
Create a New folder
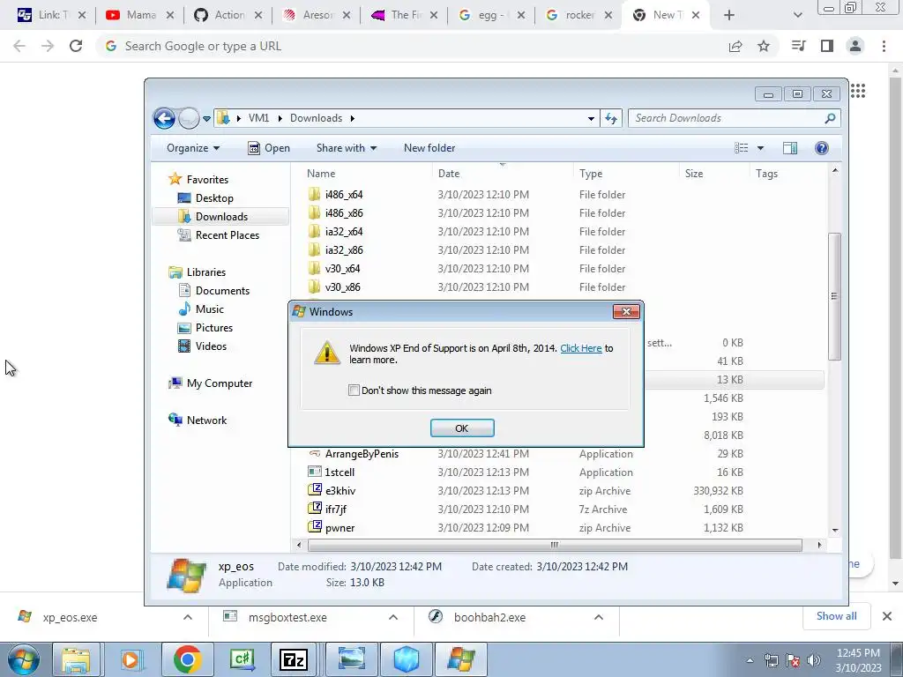(429, 148)
